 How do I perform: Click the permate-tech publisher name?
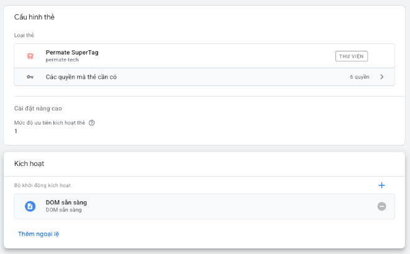tap(63, 60)
